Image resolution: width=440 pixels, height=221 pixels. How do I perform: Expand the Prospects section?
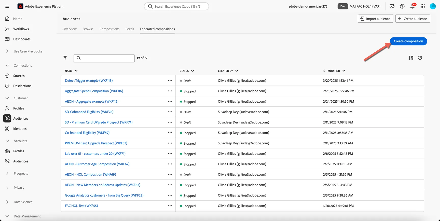pos(7,173)
